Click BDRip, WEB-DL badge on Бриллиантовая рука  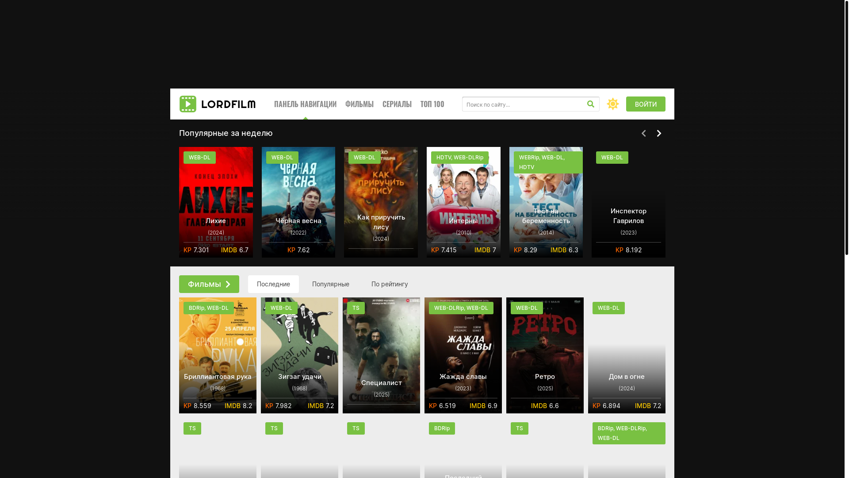point(209,308)
